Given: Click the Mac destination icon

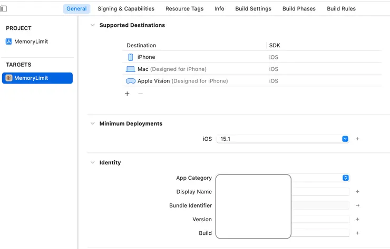Looking at the screenshot, I should pyautogui.click(x=131, y=69).
